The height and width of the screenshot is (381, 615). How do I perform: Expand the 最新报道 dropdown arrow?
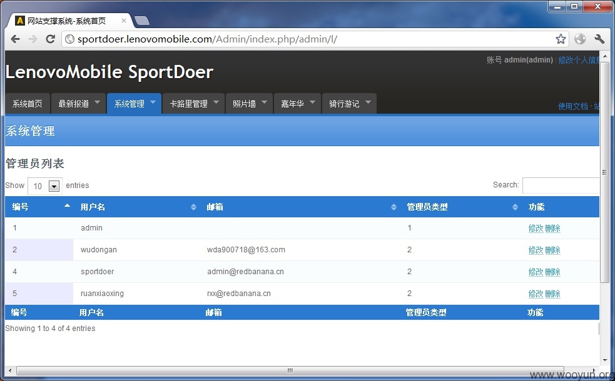(97, 102)
